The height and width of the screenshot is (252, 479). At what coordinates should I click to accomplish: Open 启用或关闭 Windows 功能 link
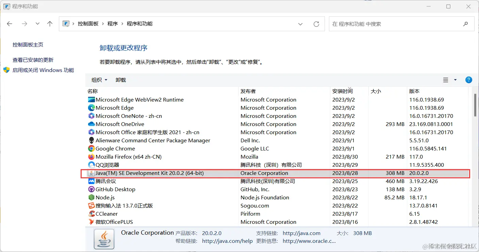tap(43, 70)
